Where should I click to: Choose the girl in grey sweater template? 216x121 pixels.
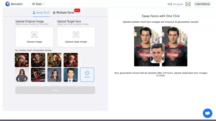(22, 75)
